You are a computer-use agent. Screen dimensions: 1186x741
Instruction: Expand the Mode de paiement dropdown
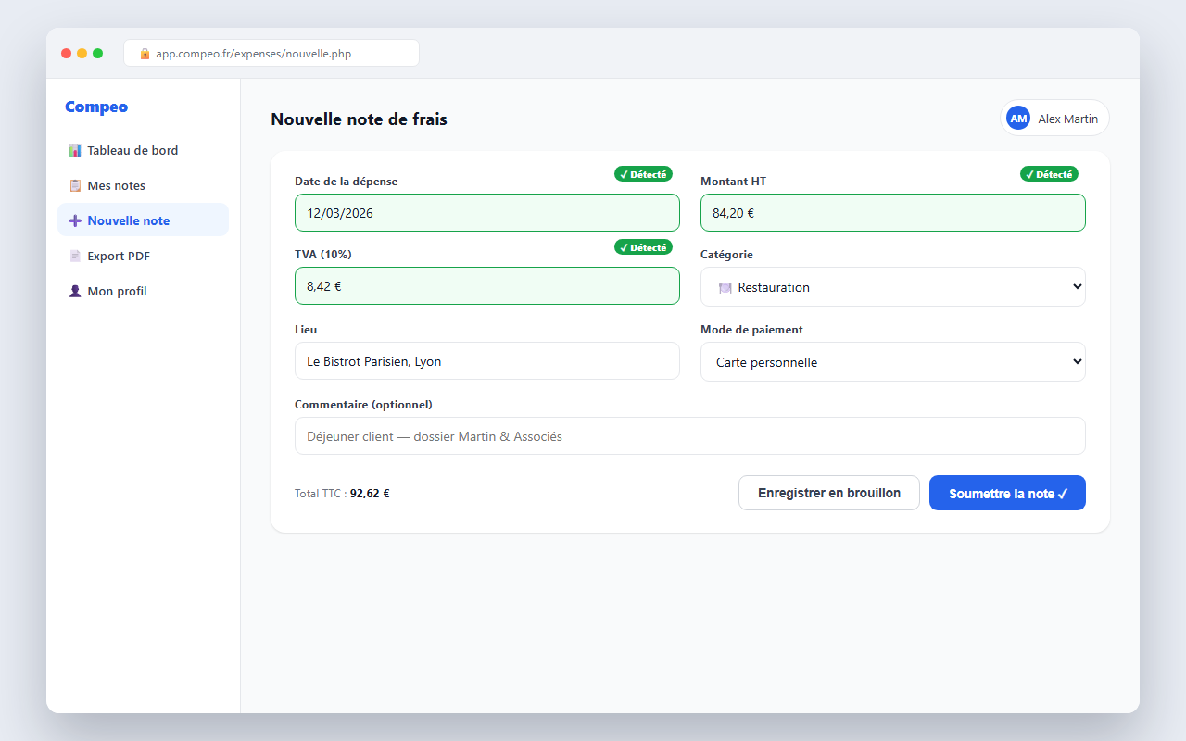click(893, 362)
